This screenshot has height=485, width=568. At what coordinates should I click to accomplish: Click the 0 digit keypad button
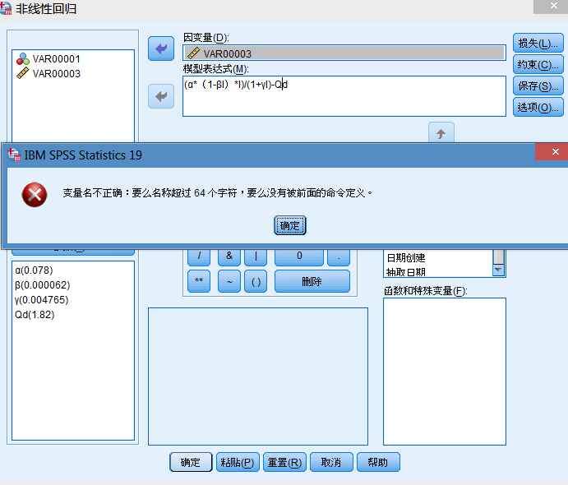[299, 256]
